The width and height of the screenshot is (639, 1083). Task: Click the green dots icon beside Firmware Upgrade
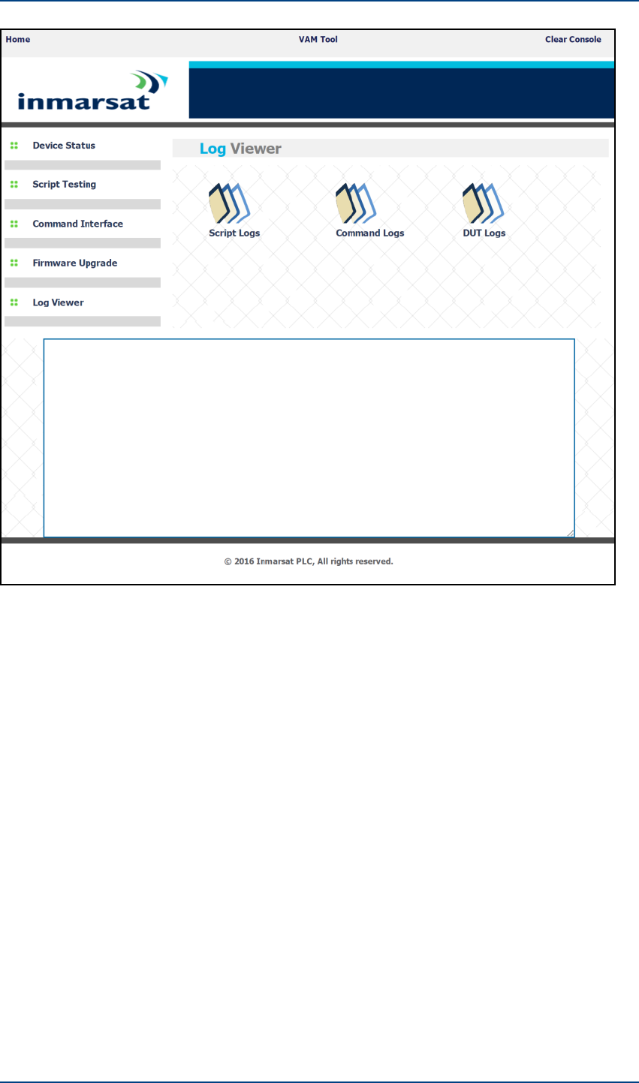pyautogui.click(x=14, y=263)
